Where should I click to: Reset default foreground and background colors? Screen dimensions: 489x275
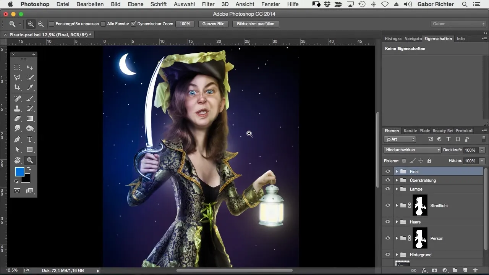(x=16, y=181)
